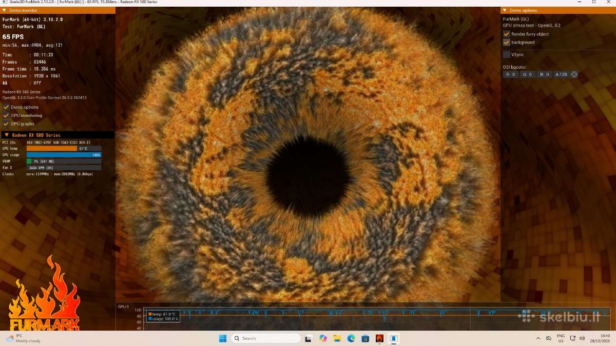Show hidden system tray icons
This screenshot has height=346, width=616.
(x=538, y=338)
